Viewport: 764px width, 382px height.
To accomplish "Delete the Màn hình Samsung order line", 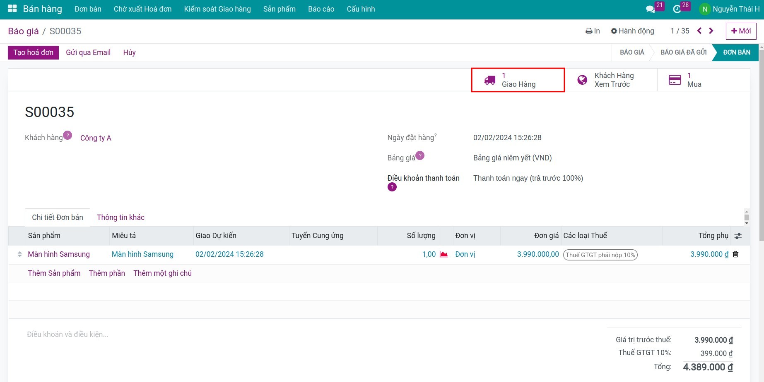I will (736, 254).
